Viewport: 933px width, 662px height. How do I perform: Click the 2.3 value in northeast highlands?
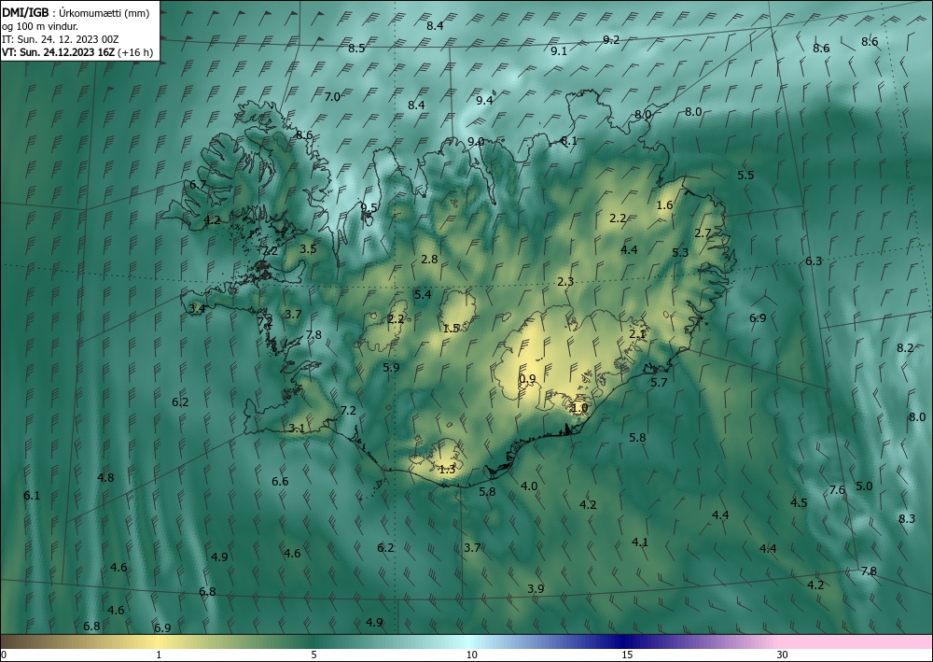pos(565,282)
